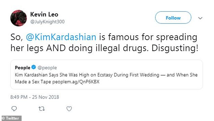Click the 8:49 PM timestamp
214x121 pixels.
point(19,97)
